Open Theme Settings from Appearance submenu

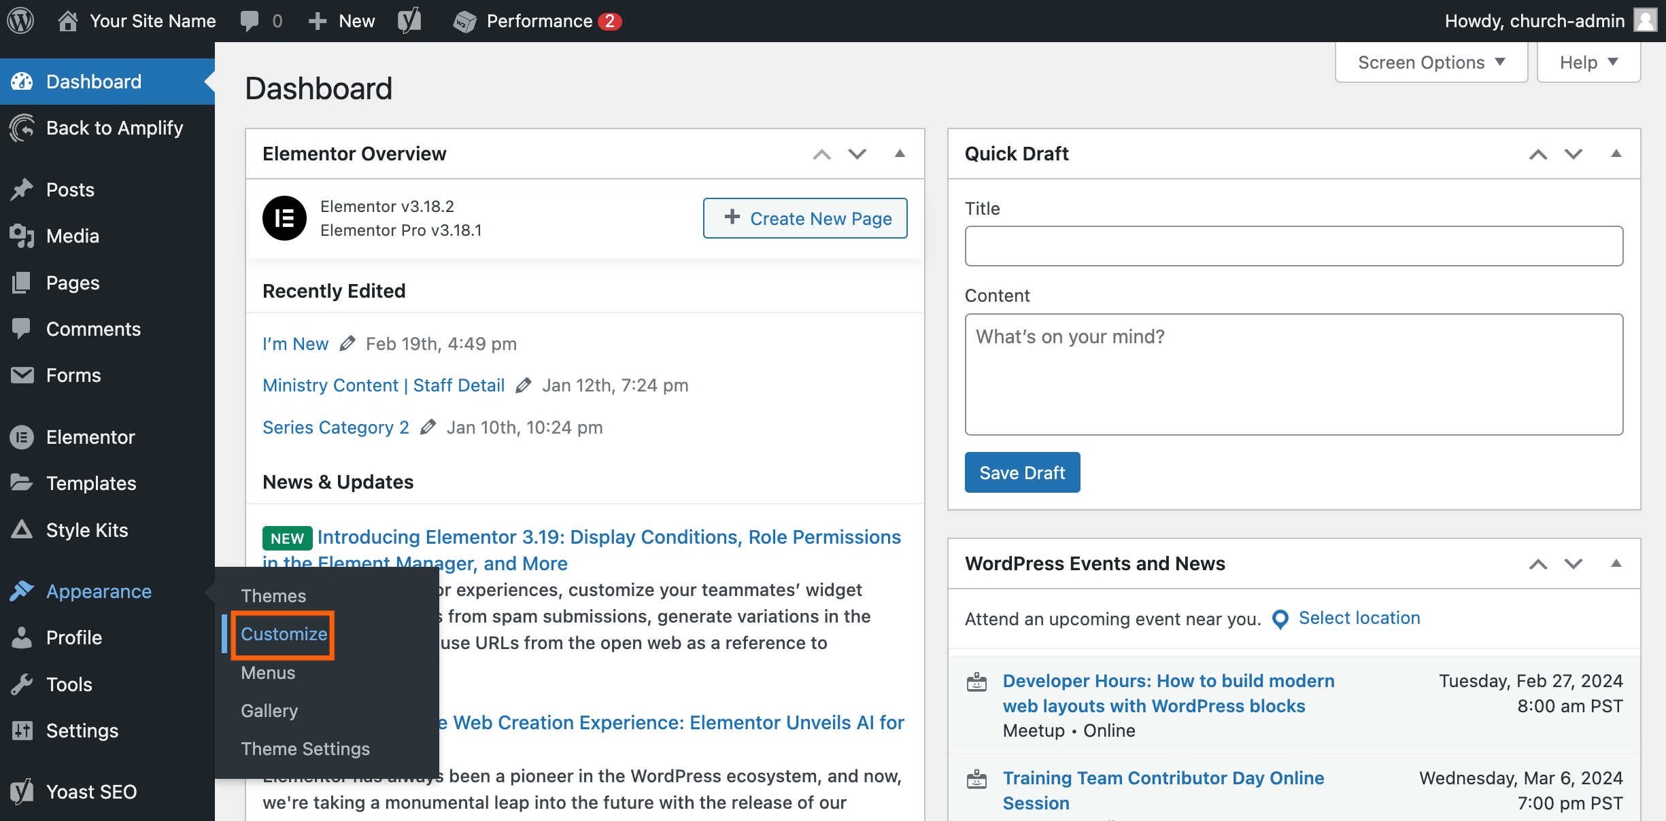pos(305,748)
